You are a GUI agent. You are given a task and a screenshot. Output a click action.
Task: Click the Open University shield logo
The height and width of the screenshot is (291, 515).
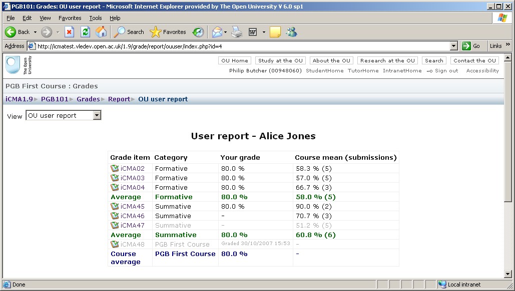pyautogui.click(x=13, y=65)
